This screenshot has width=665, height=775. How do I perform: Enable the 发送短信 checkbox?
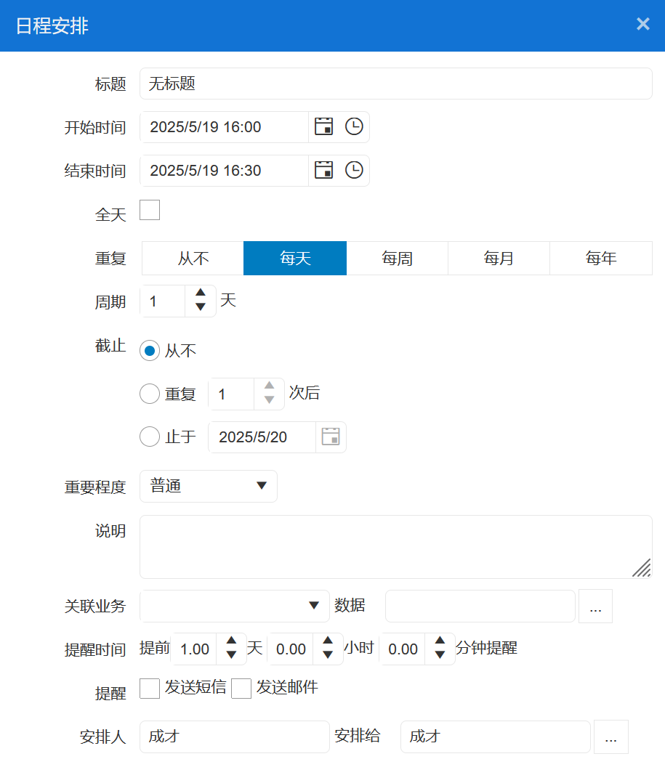pos(150,688)
